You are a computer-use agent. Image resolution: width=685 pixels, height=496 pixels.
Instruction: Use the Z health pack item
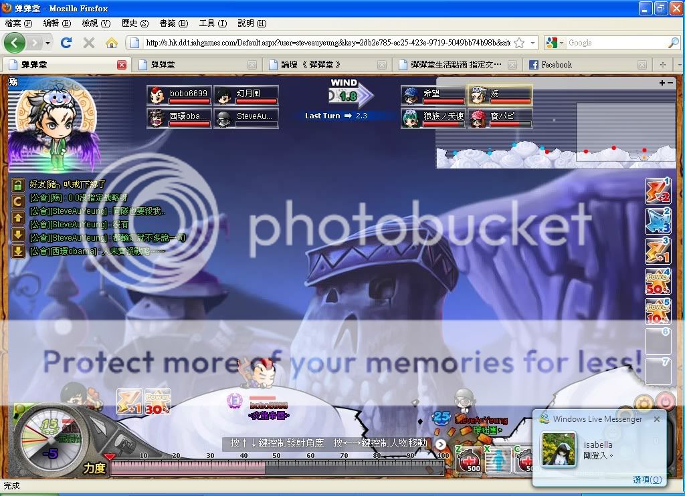(468, 460)
